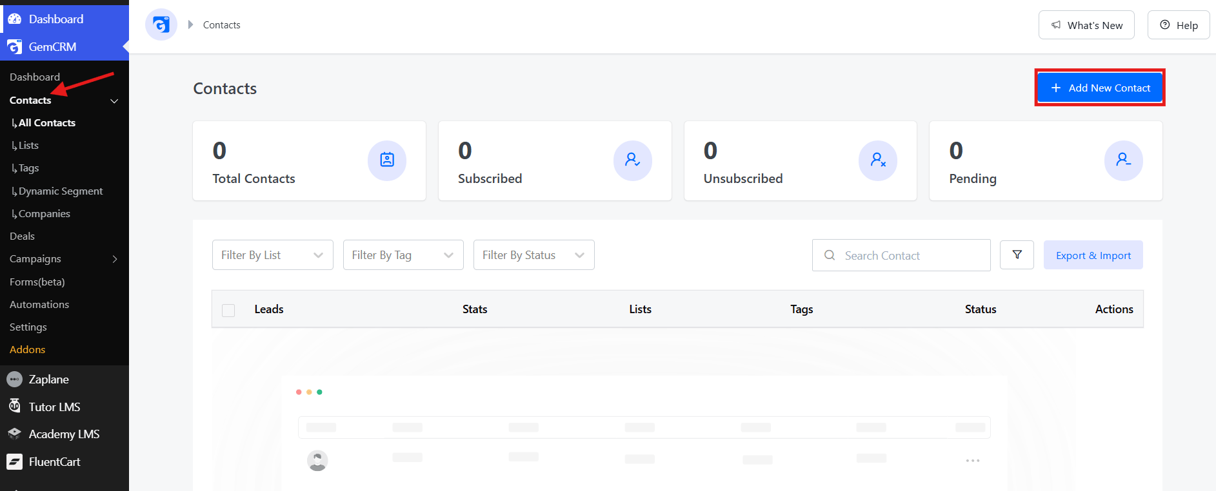Click the megaphone icon in What's New
Image resolution: width=1216 pixels, height=491 pixels.
pyautogui.click(x=1056, y=25)
